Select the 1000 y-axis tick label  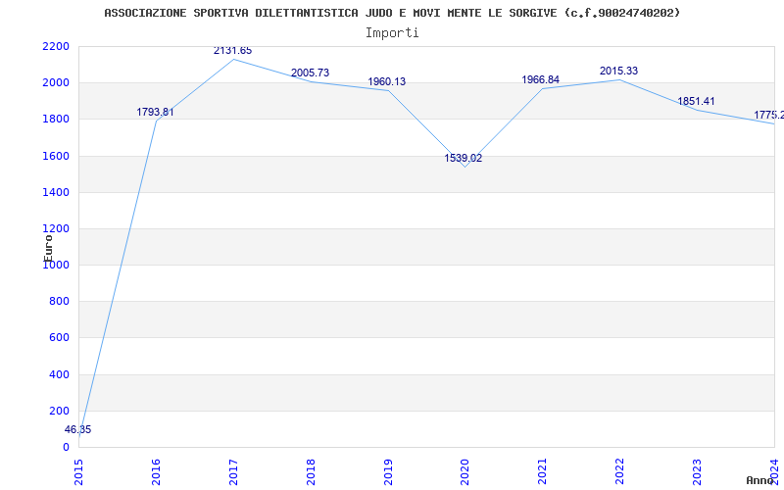click(x=56, y=265)
